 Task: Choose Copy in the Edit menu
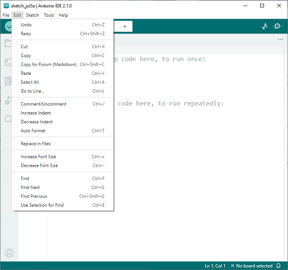[x=62, y=56]
